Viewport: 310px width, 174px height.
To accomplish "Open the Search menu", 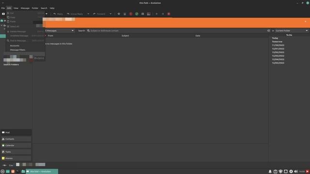I will click(44, 8).
